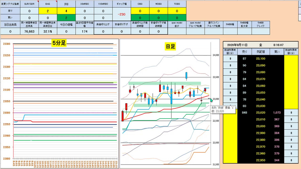
Task: Click the 23300 axis label on 5-minute chart
Action: (7, 44)
